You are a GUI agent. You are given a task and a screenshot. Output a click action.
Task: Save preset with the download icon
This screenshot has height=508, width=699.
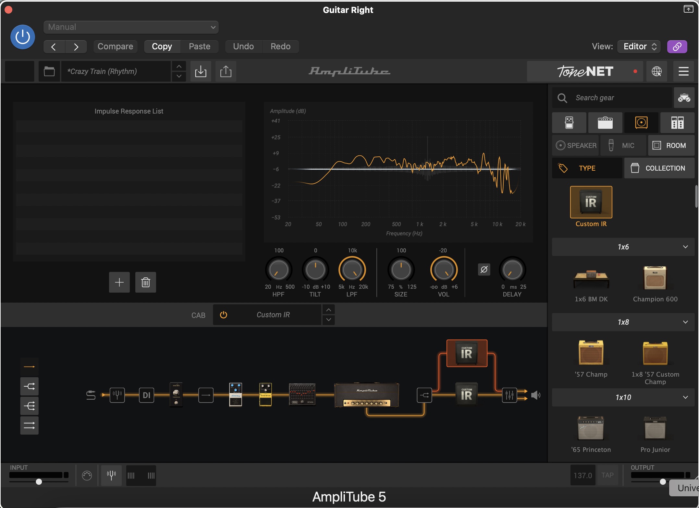pos(201,71)
